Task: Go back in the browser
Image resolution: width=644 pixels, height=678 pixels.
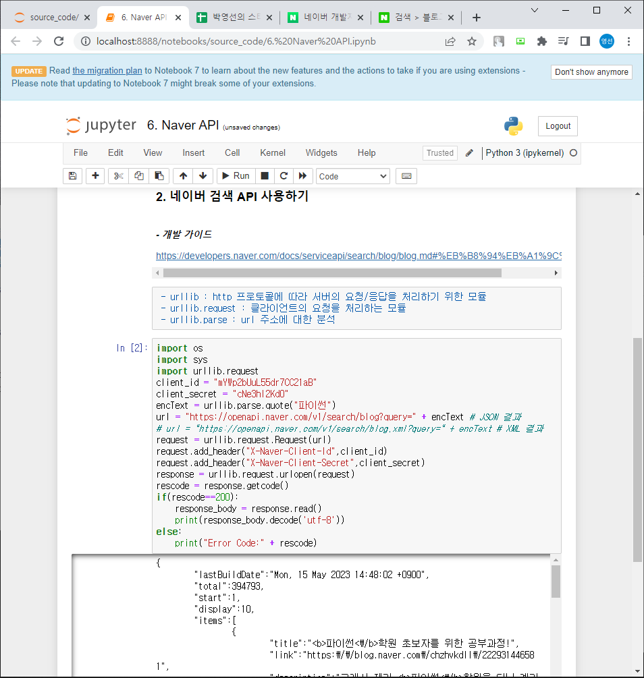Action: tap(16, 42)
